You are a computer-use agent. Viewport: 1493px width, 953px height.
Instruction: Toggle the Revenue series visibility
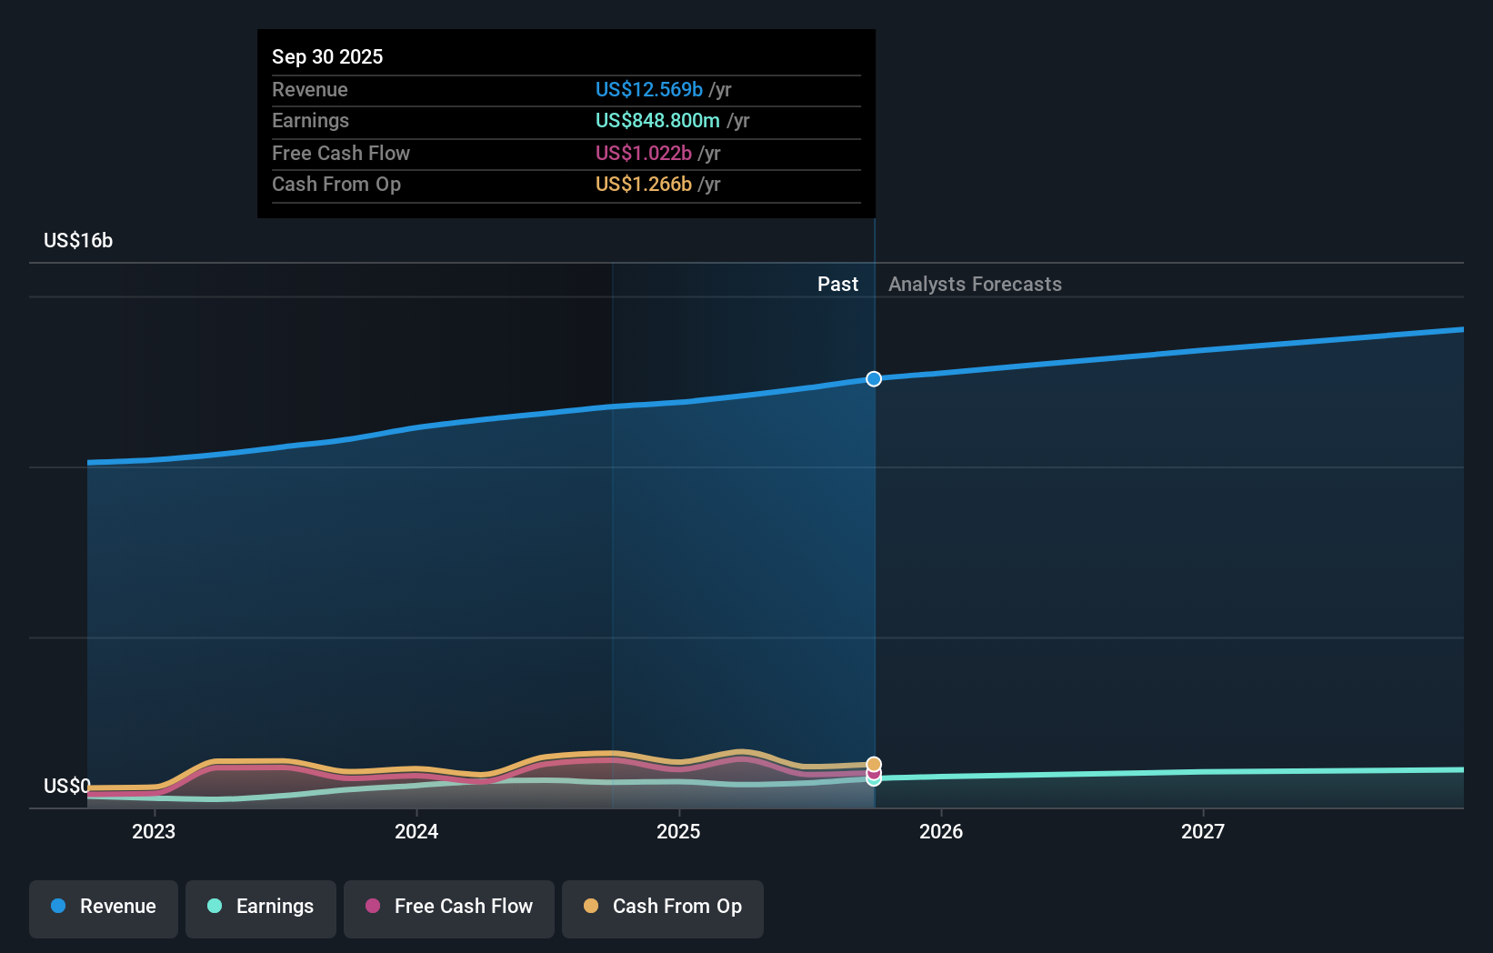(x=103, y=907)
